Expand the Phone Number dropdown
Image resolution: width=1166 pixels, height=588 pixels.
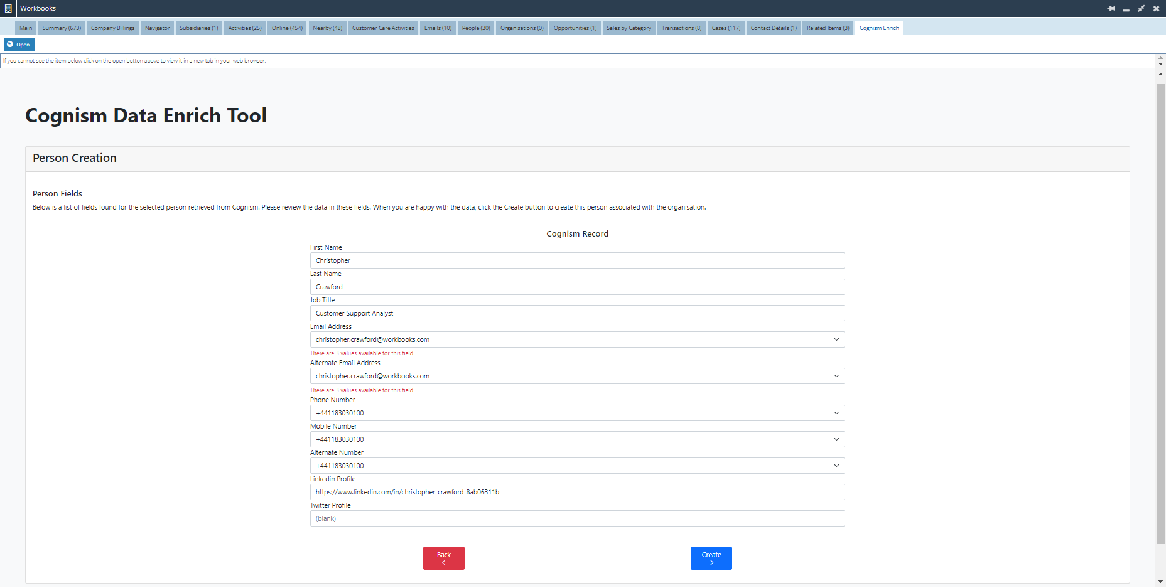pyautogui.click(x=577, y=413)
